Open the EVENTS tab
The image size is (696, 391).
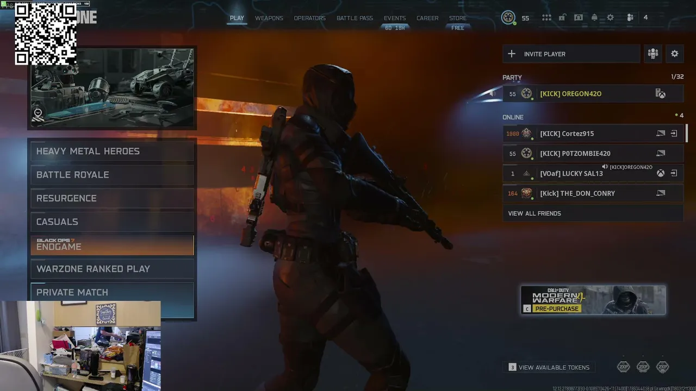395,18
